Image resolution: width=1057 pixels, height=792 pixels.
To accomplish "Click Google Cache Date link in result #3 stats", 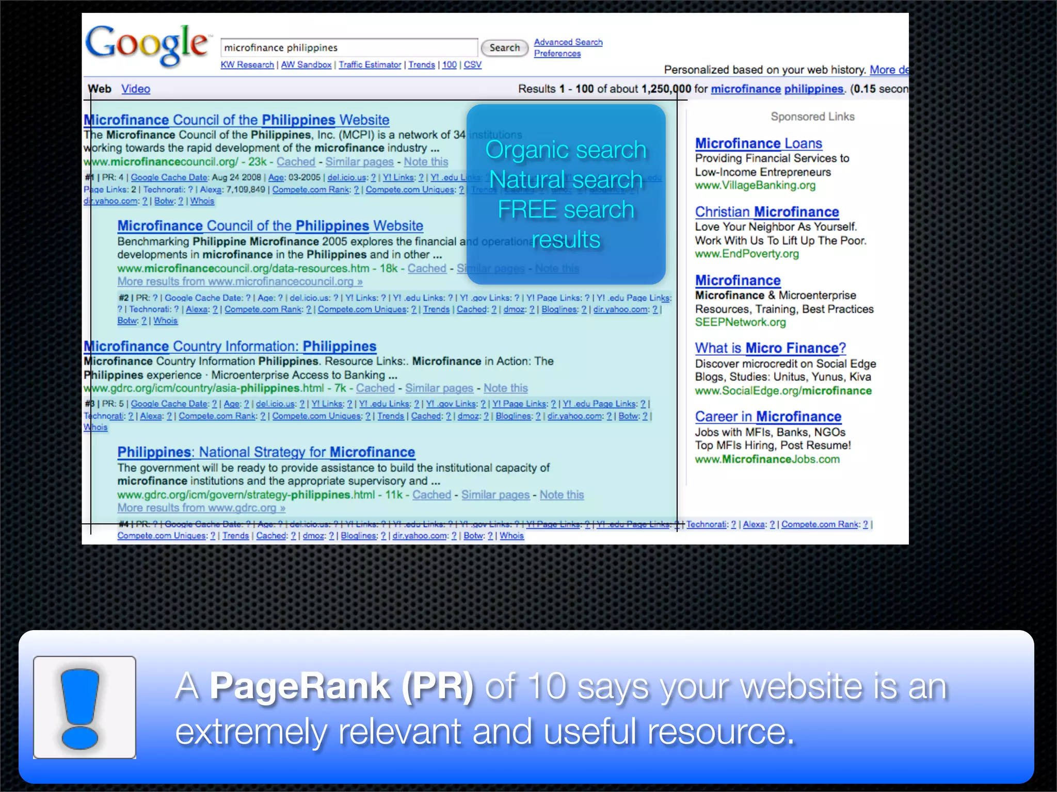I will (170, 404).
